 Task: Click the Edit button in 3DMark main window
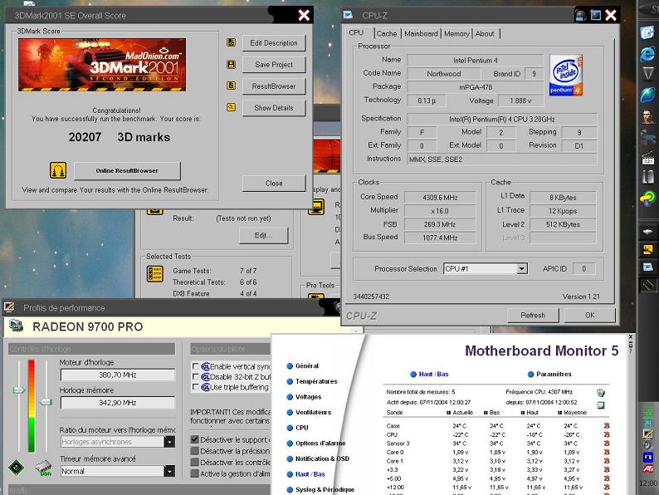pos(263,235)
